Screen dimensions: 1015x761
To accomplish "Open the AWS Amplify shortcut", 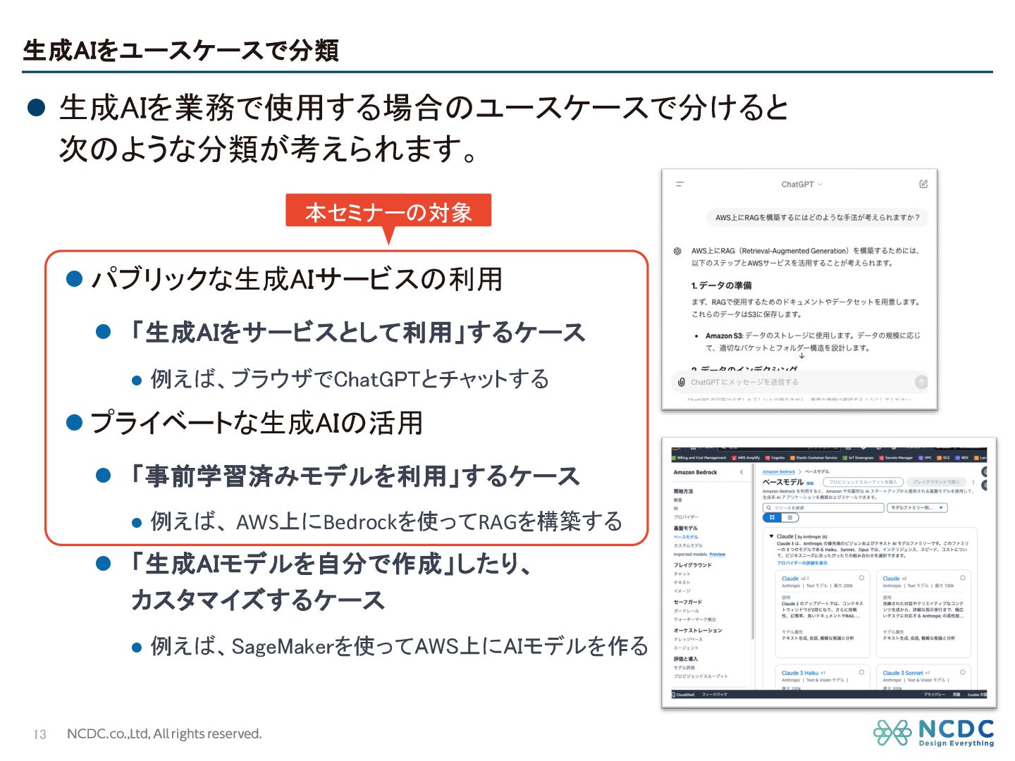I will pos(745,458).
